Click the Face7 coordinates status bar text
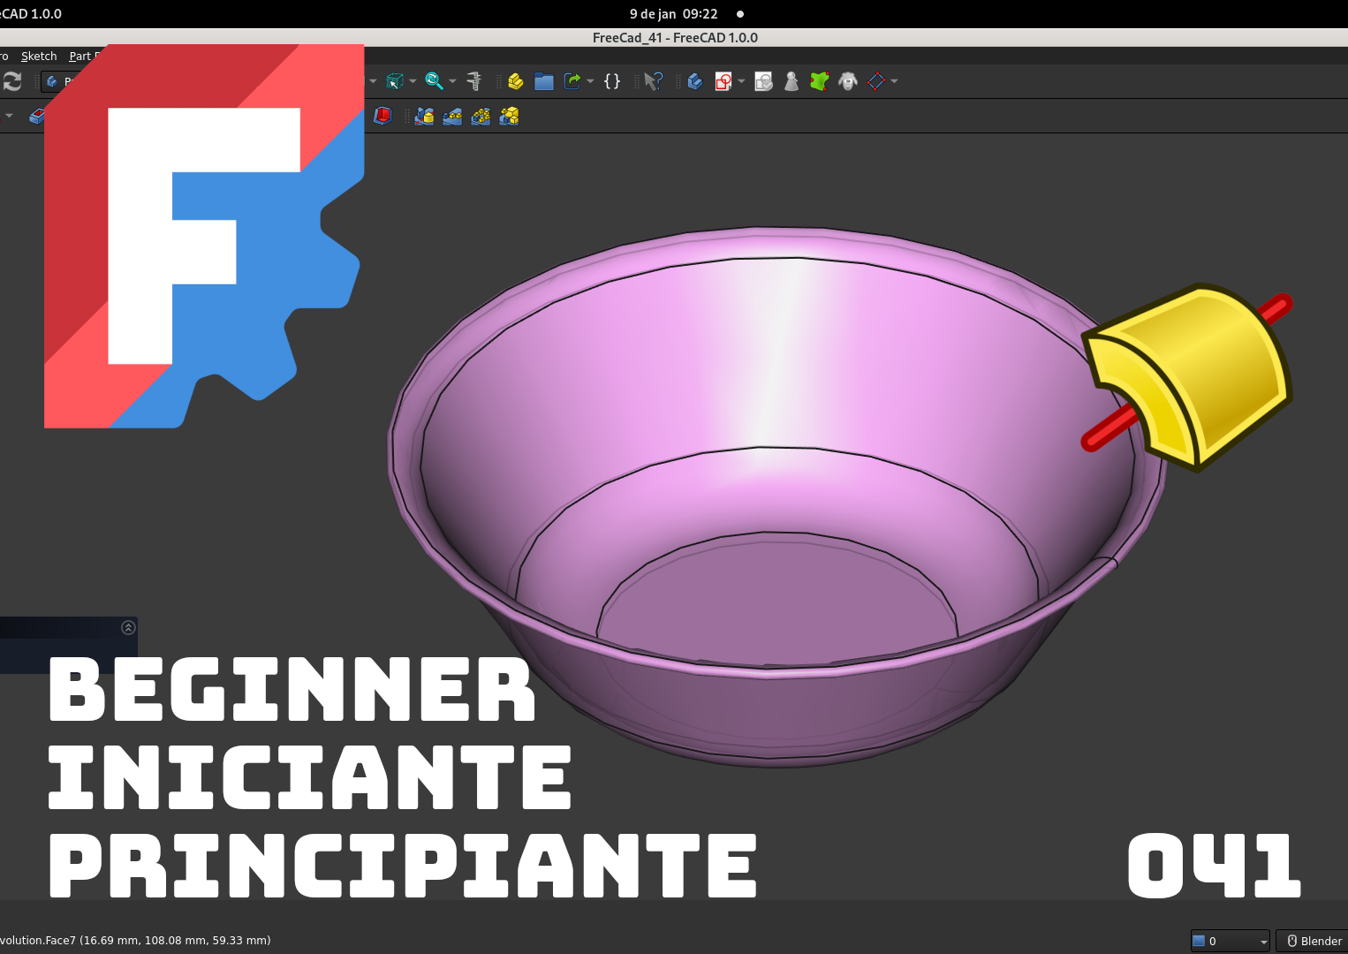Screen dimensions: 1348x954 click(x=135, y=941)
